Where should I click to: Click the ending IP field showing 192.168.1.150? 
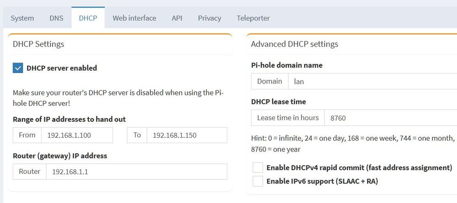click(187, 135)
